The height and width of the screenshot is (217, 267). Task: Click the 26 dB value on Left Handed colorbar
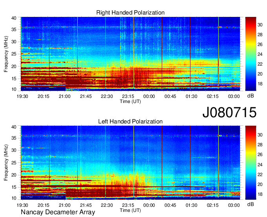(260, 154)
